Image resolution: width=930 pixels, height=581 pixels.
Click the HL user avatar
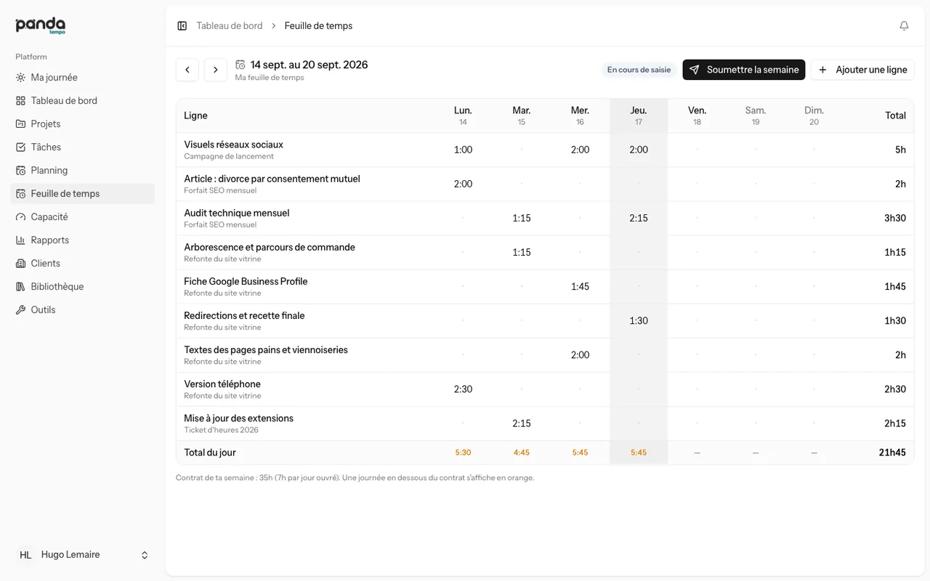(x=25, y=555)
